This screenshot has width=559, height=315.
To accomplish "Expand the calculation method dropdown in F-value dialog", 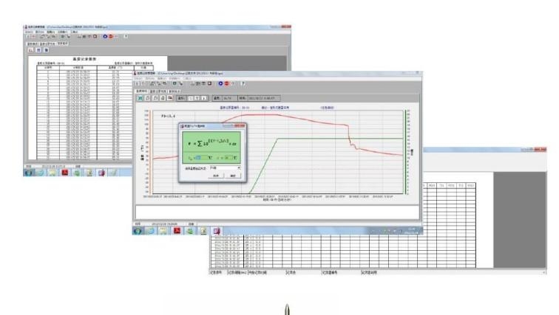I will coord(239,167).
